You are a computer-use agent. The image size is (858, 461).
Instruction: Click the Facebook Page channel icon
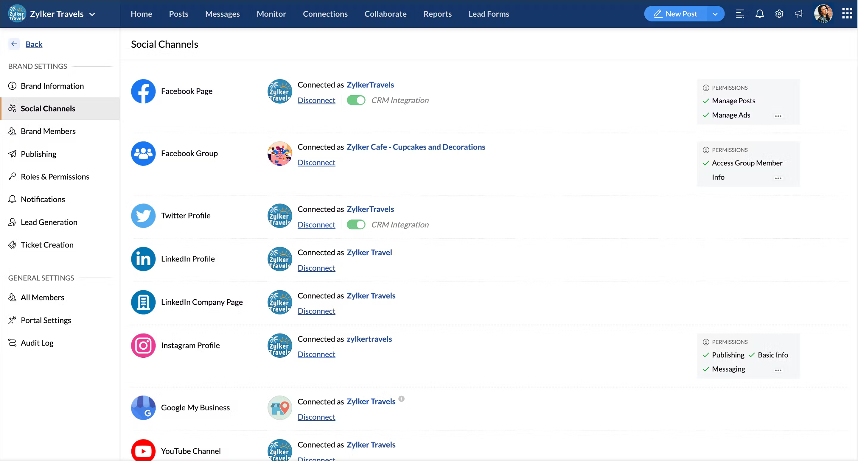click(x=143, y=91)
